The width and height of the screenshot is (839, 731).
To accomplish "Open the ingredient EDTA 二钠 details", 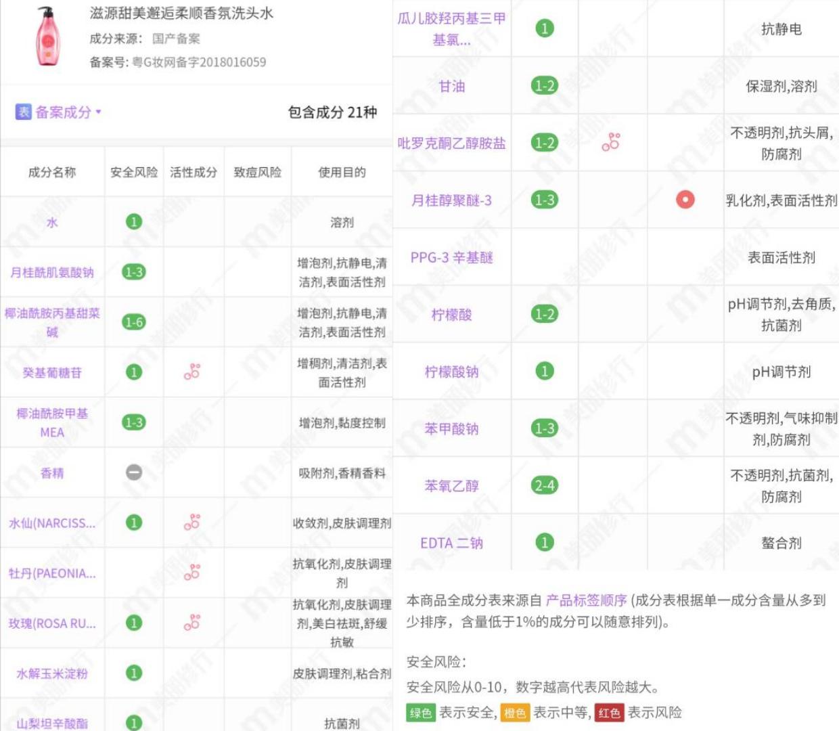I will [451, 542].
